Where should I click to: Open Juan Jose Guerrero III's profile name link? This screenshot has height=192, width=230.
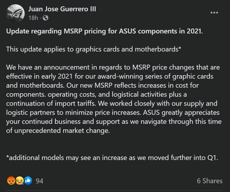tap(62, 9)
